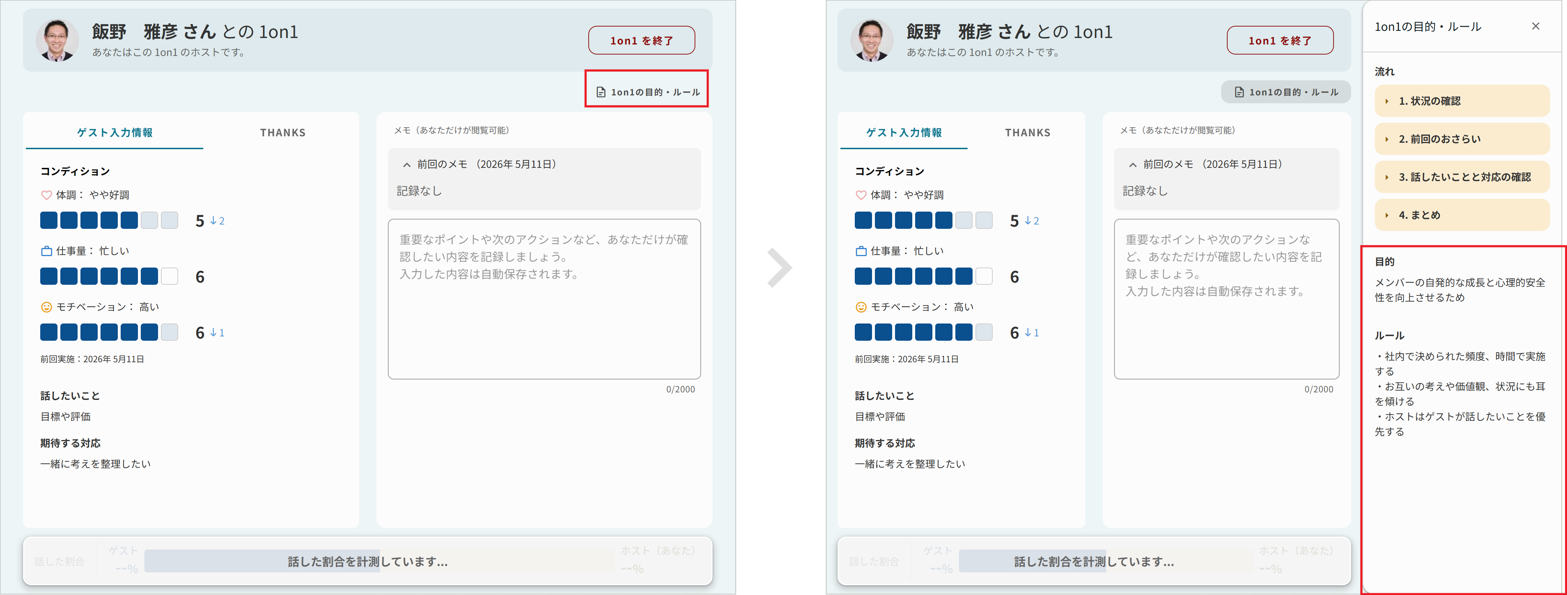Screen dimensions: 1567x595
Task: Select ゲスト入力情報 tab in left screenshot
Action: pyautogui.click(x=114, y=132)
